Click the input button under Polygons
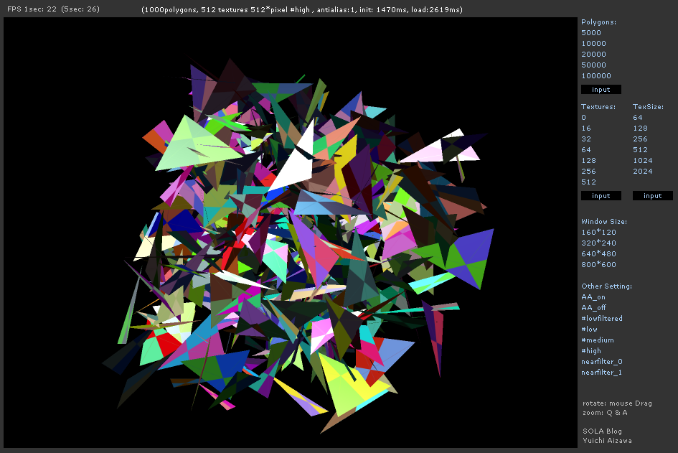This screenshot has height=453, width=678. click(601, 90)
